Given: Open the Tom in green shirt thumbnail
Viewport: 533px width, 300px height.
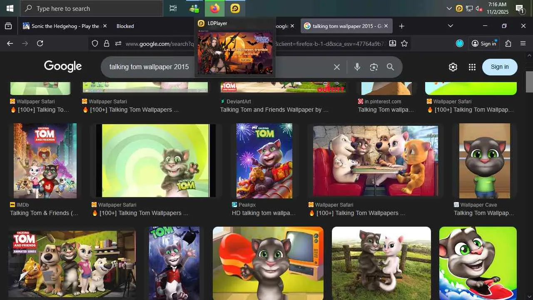Looking at the screenshot, I should point(485,160).
